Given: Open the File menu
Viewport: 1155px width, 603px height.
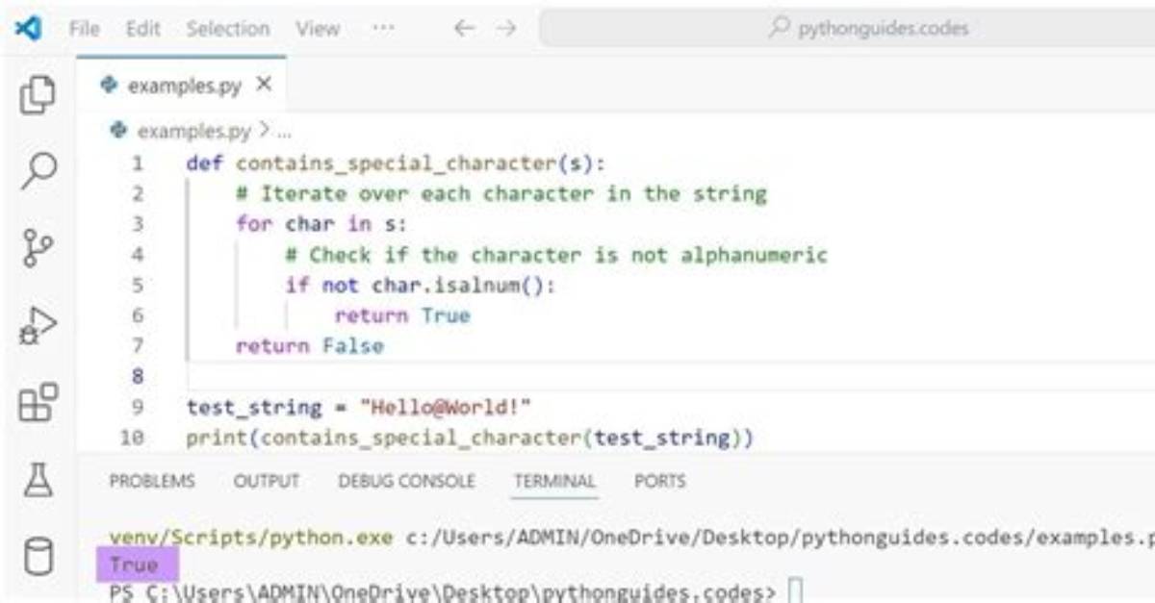Looking at the screenshot, I should pos(85,29).
